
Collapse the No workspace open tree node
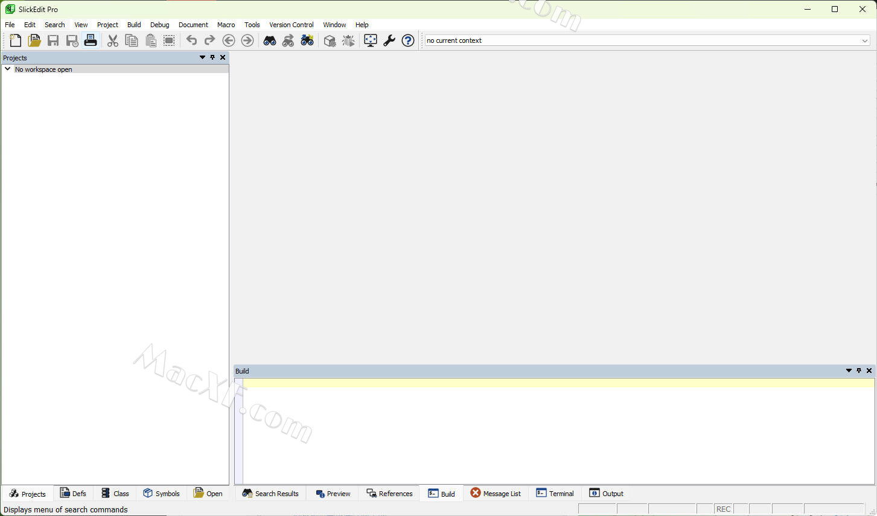tap(8, 69)
